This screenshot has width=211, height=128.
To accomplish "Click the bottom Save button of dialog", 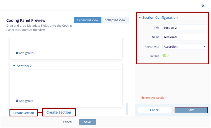I will (87, 122).
